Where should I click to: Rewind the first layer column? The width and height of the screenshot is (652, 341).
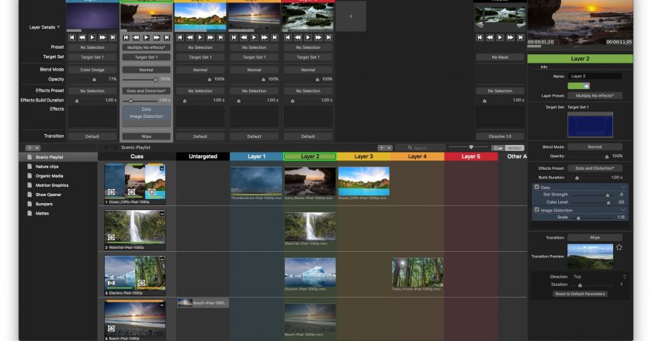coord(82,37)
